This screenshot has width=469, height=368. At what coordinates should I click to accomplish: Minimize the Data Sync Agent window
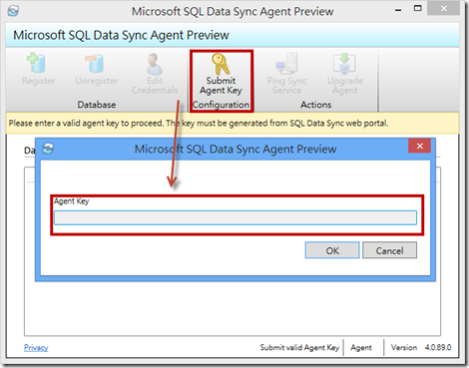pyautogui.click(x=398, y=10)
